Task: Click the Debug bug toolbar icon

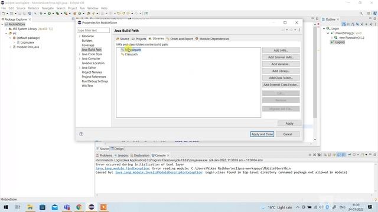Action: (41, 14)
